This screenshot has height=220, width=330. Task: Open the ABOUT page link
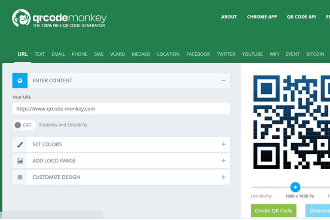click(x=229, y=17)
